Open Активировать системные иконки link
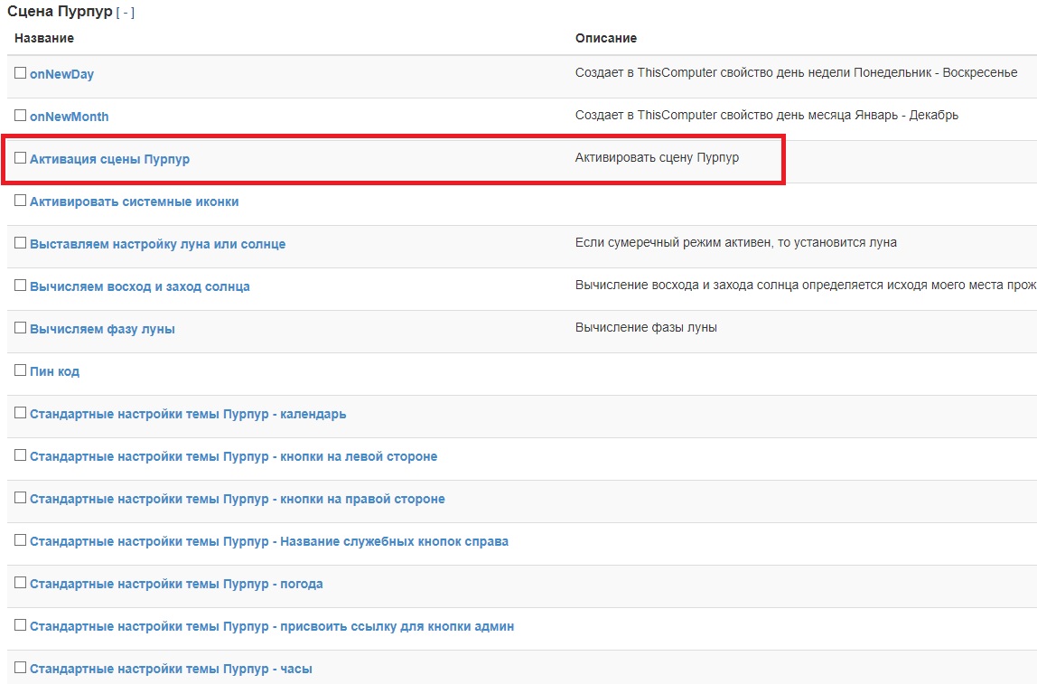This screenshot has height=684, width=1037. pyautogui.click(x=134, y=201)
